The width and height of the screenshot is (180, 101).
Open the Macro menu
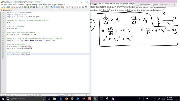(x=45, y=5)
